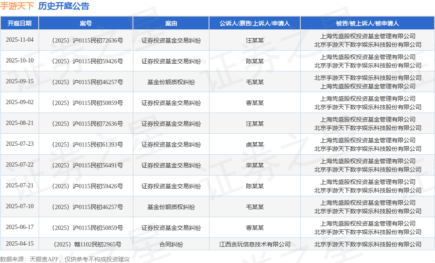Click the 被告/被上诉人/被申请人 header
Viewport: 435px width, 263px height.
pos(367,23)
